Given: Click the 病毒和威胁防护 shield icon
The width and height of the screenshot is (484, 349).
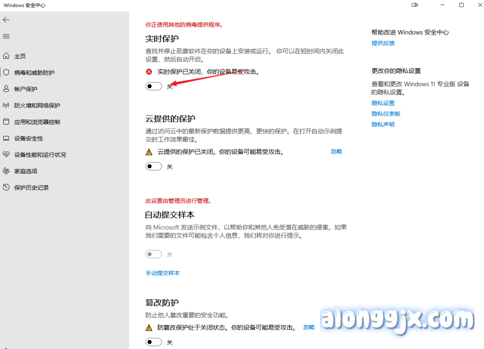Looking at the screenshot, I should click(x=6, y=72).
